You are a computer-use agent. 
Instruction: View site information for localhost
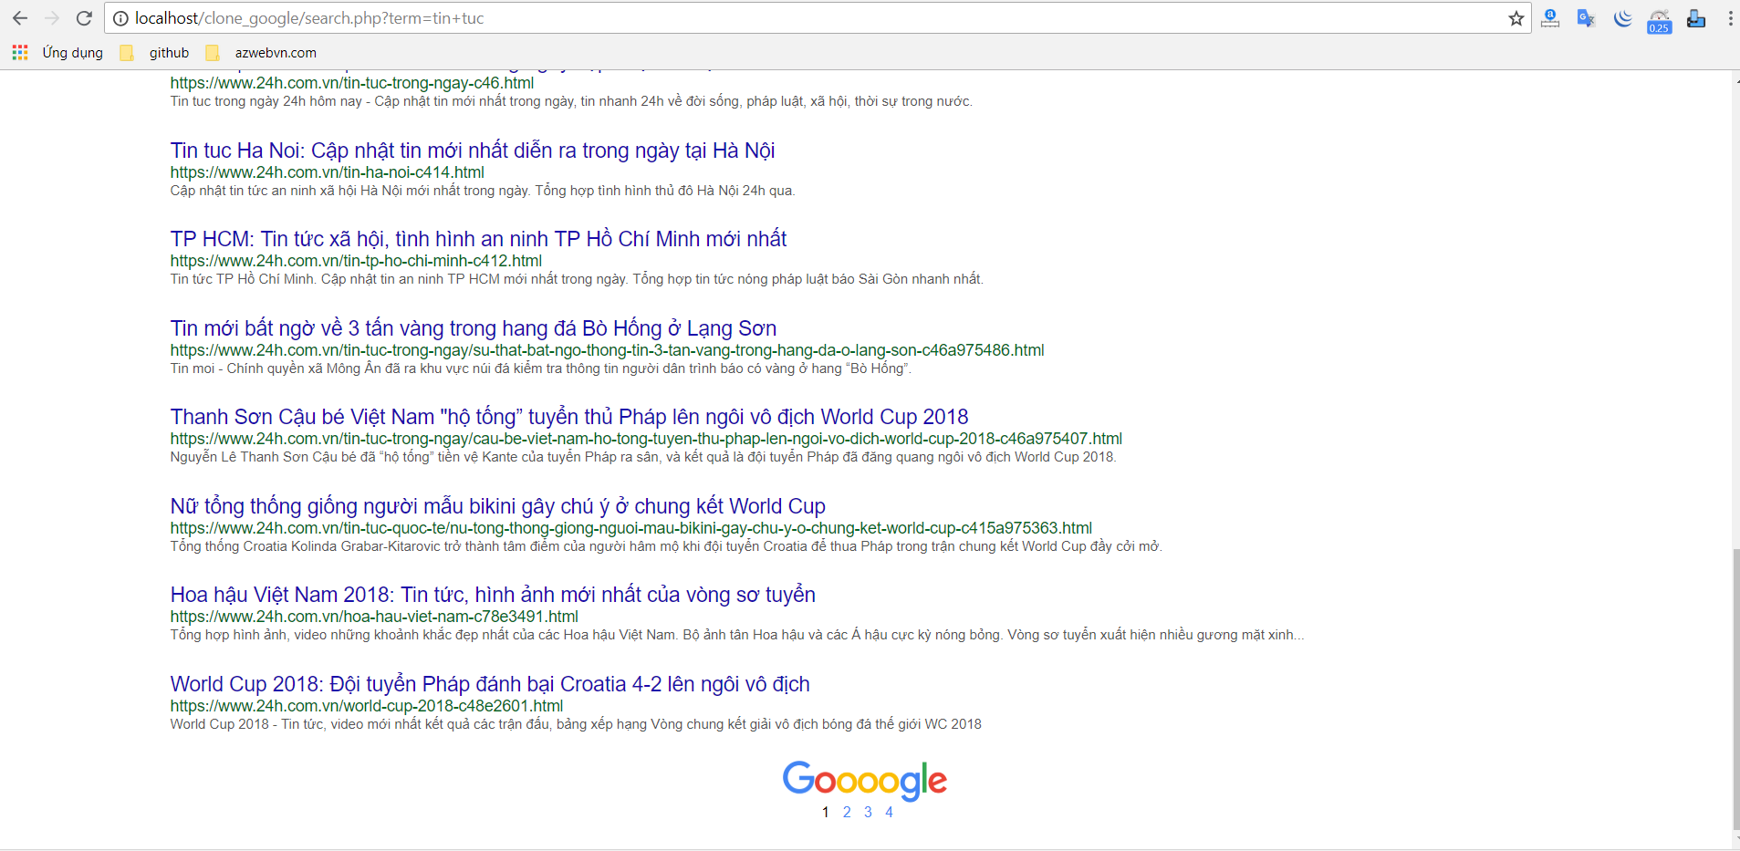(x=120, y=18)
